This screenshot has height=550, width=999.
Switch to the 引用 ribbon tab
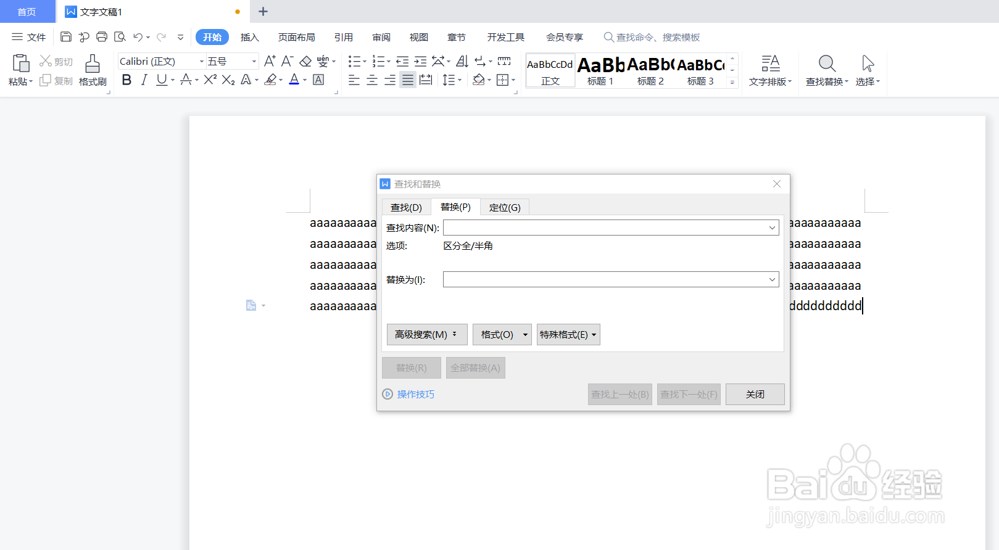(344, 37)
